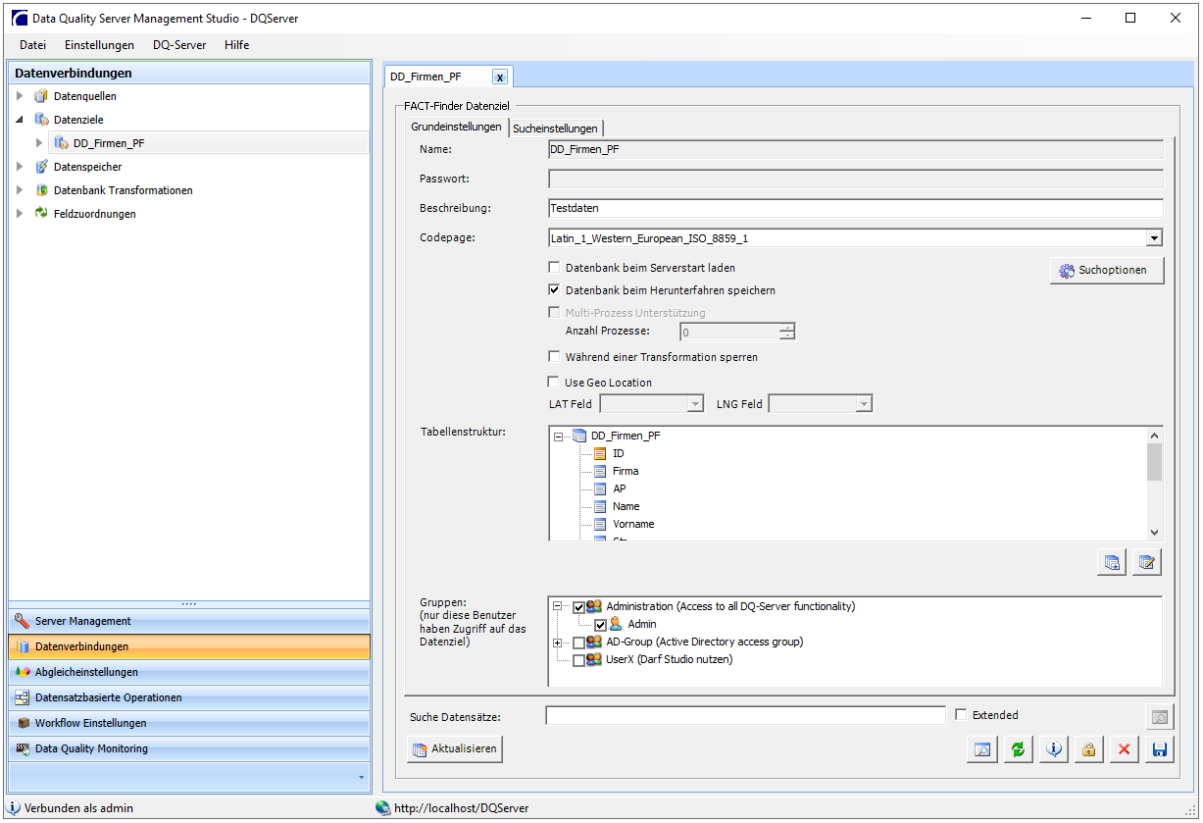
Task: Click the Abgleicheinstellungen panel icon
Action: click(23, 672)
